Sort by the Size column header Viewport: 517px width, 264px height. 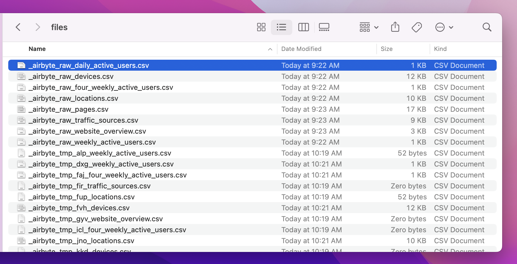(387, 49)
